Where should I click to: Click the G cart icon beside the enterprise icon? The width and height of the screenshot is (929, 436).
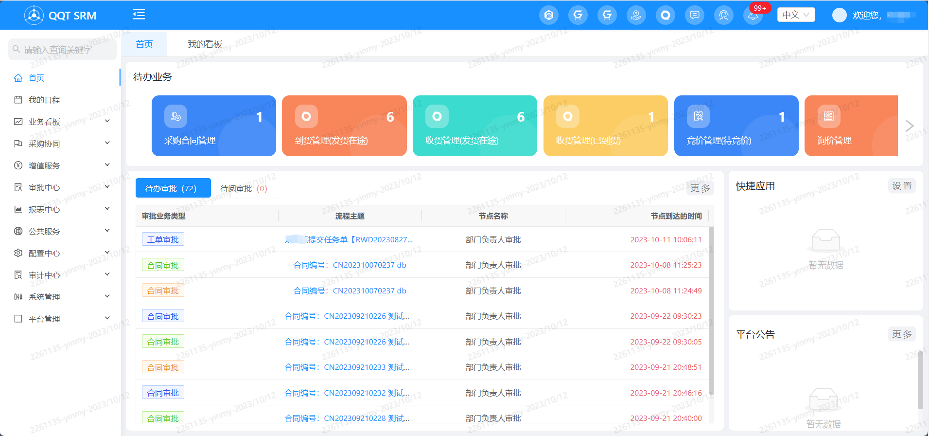[578, 15]
